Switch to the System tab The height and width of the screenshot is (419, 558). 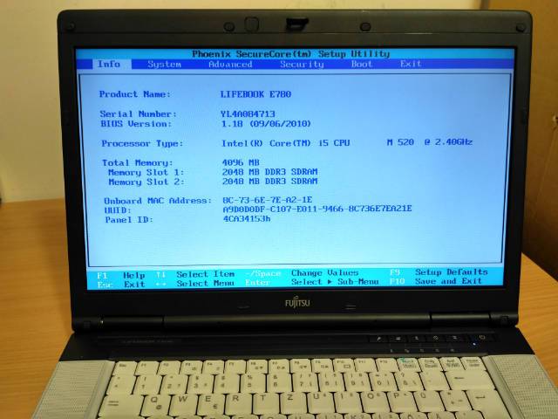[x=164, y=65]
